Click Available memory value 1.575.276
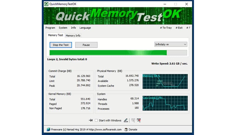Screen dimensions: 233x135 133,80
